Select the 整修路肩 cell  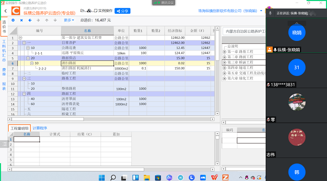click(x=88, y=89)
